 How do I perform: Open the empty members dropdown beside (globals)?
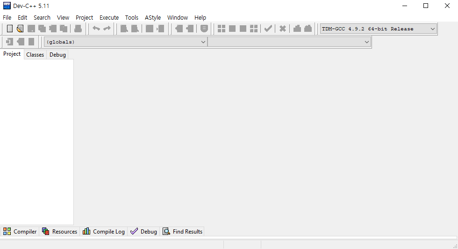point(289,42)
